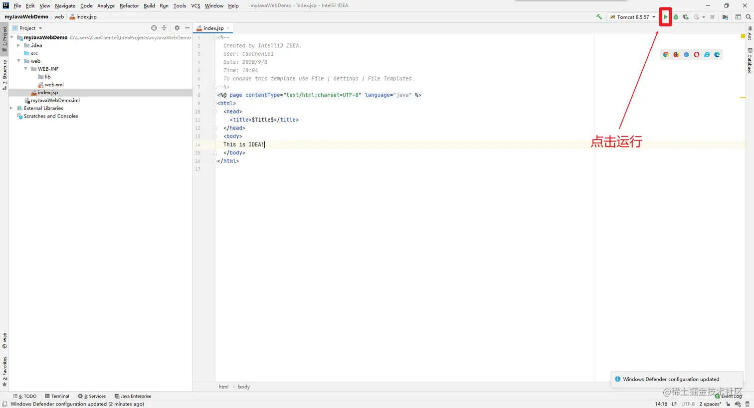Click tool windows quick access corner icon
Image resolution: width=754 pixels, height=408 pixels.
(4, 404)
